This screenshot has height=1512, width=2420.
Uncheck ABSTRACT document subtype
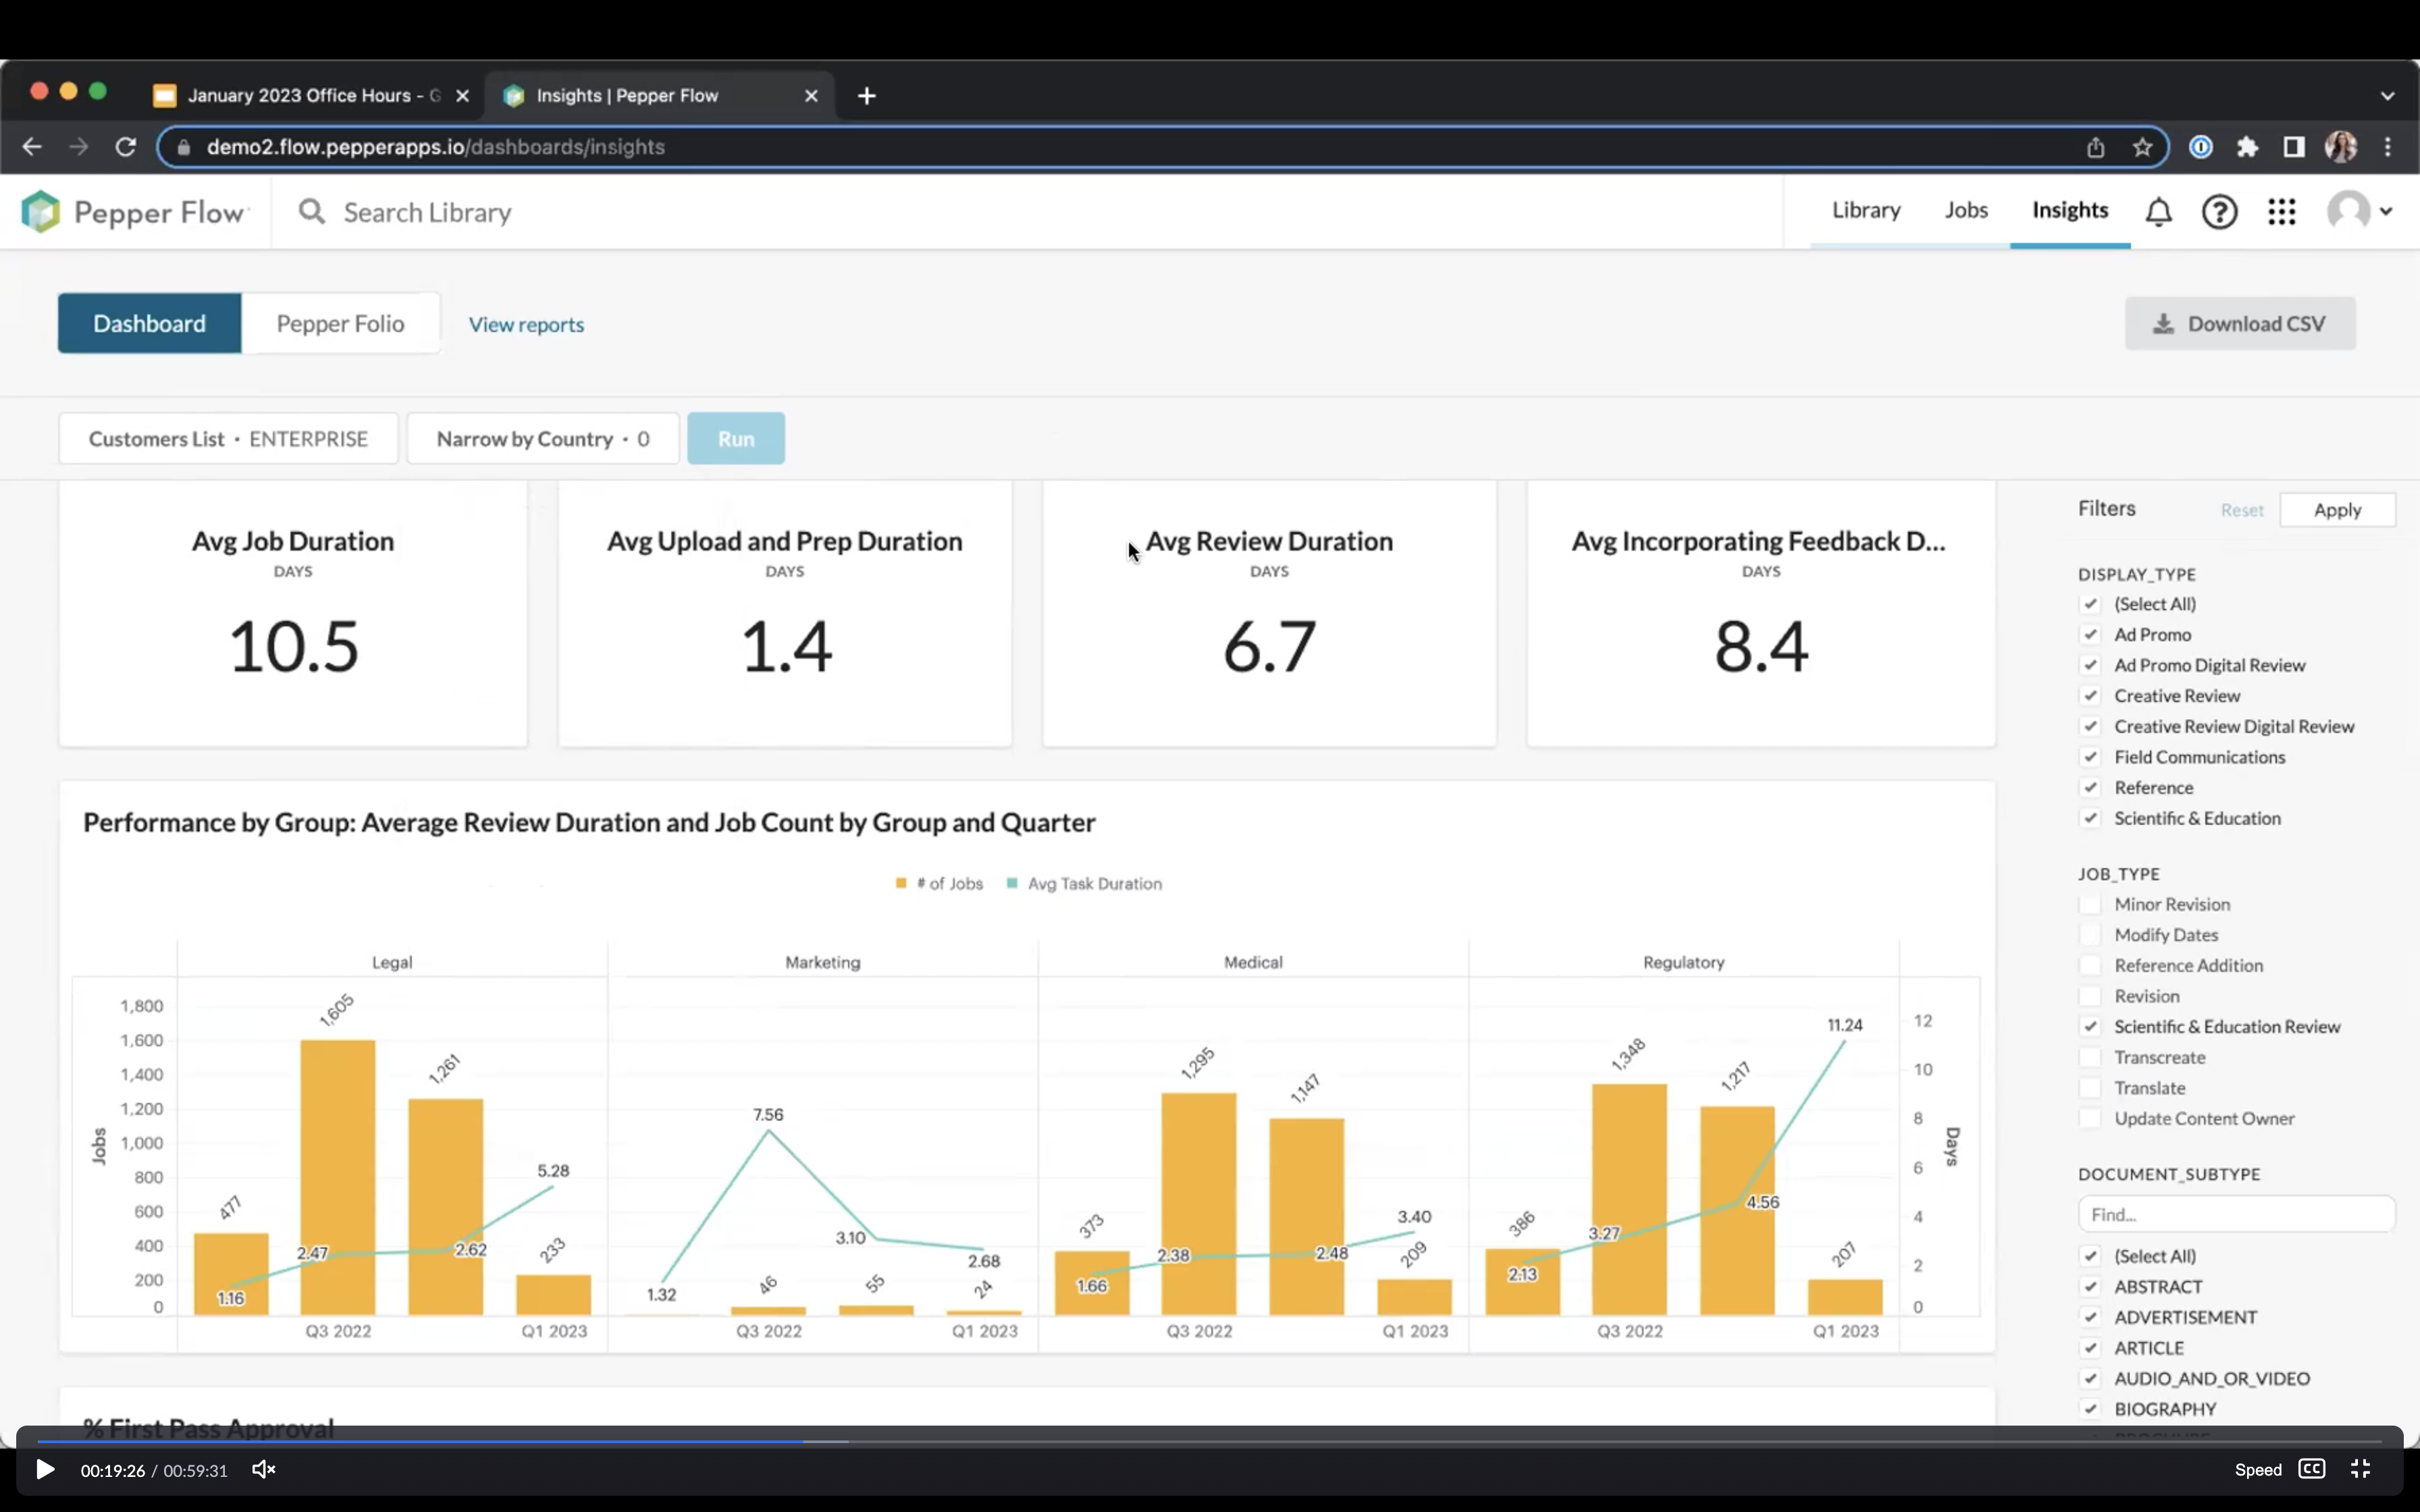tap(2089, 1287)
